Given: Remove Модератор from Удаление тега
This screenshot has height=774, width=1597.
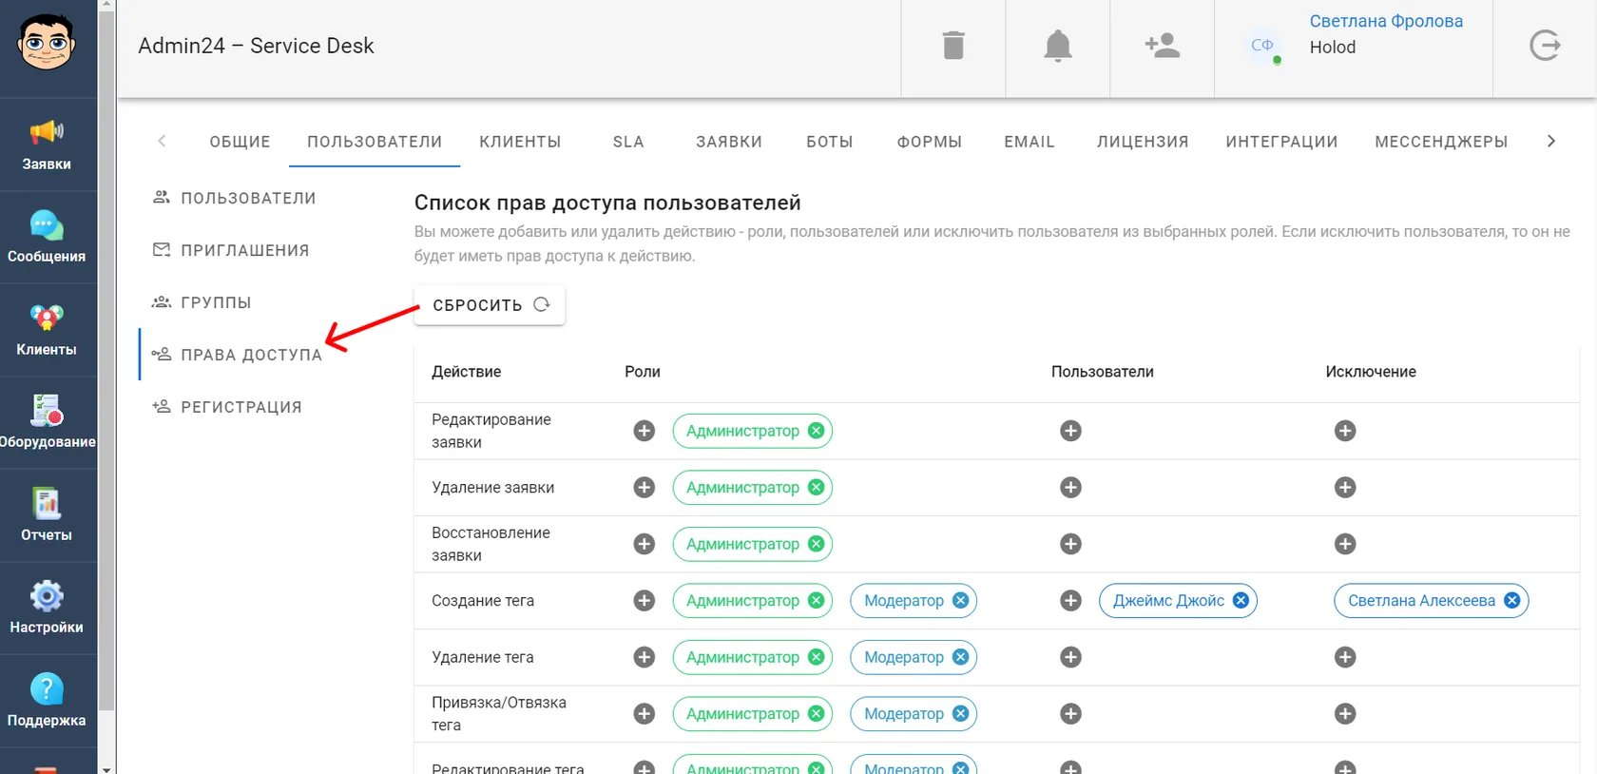Looking at the screenshot, I should pos(960,657).
